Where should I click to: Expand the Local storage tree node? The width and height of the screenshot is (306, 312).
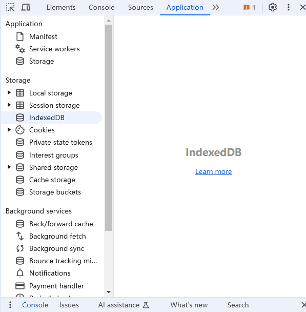[x=9, y=92]
